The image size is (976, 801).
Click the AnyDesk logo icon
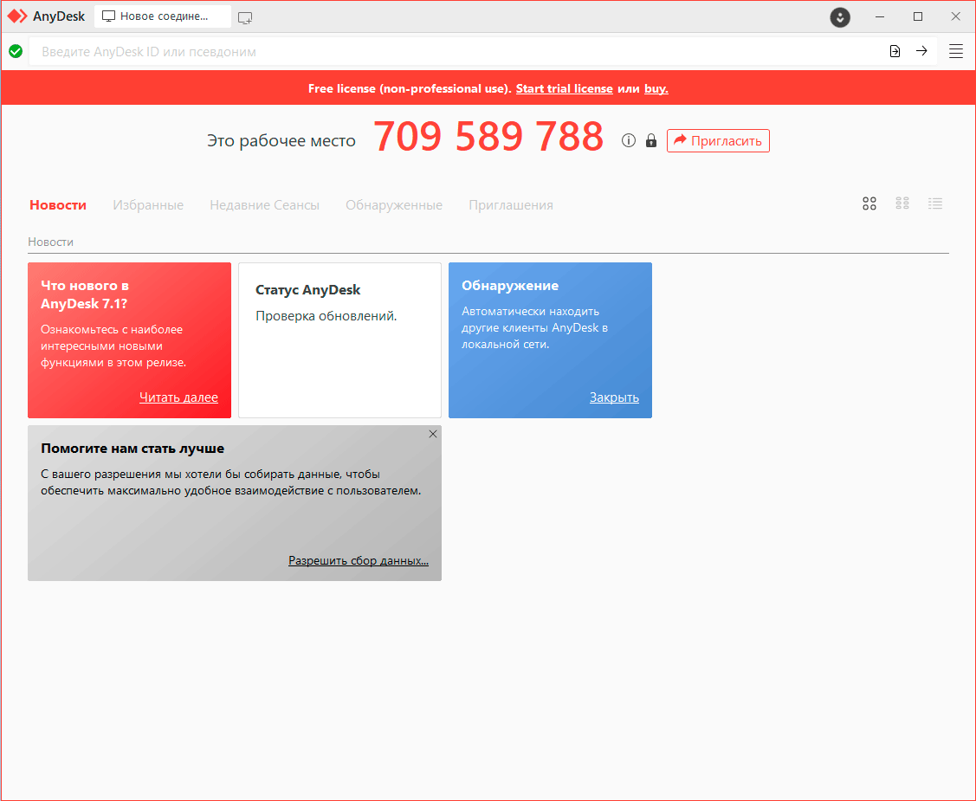[17, 16]
